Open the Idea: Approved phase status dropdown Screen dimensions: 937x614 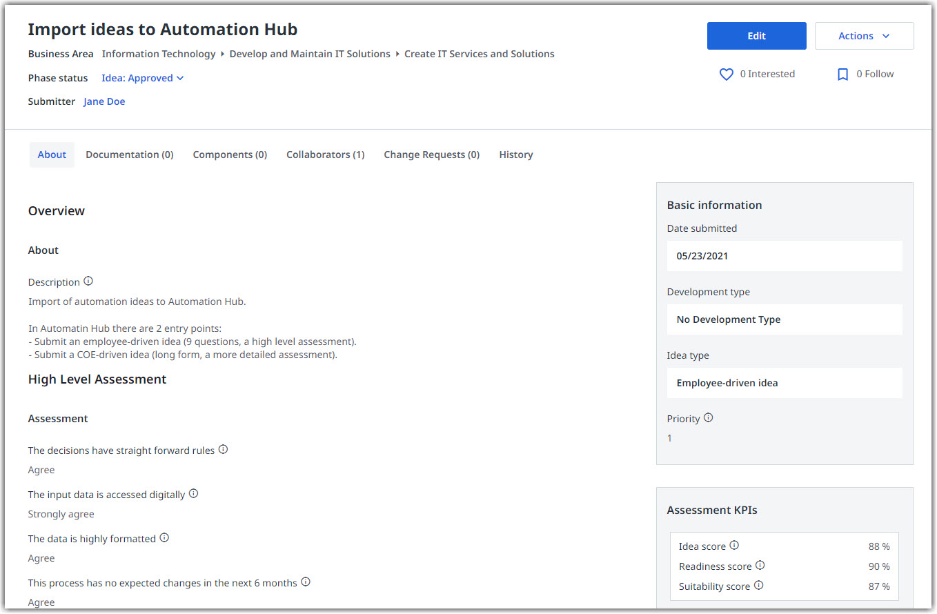click(x=143, y=78)
